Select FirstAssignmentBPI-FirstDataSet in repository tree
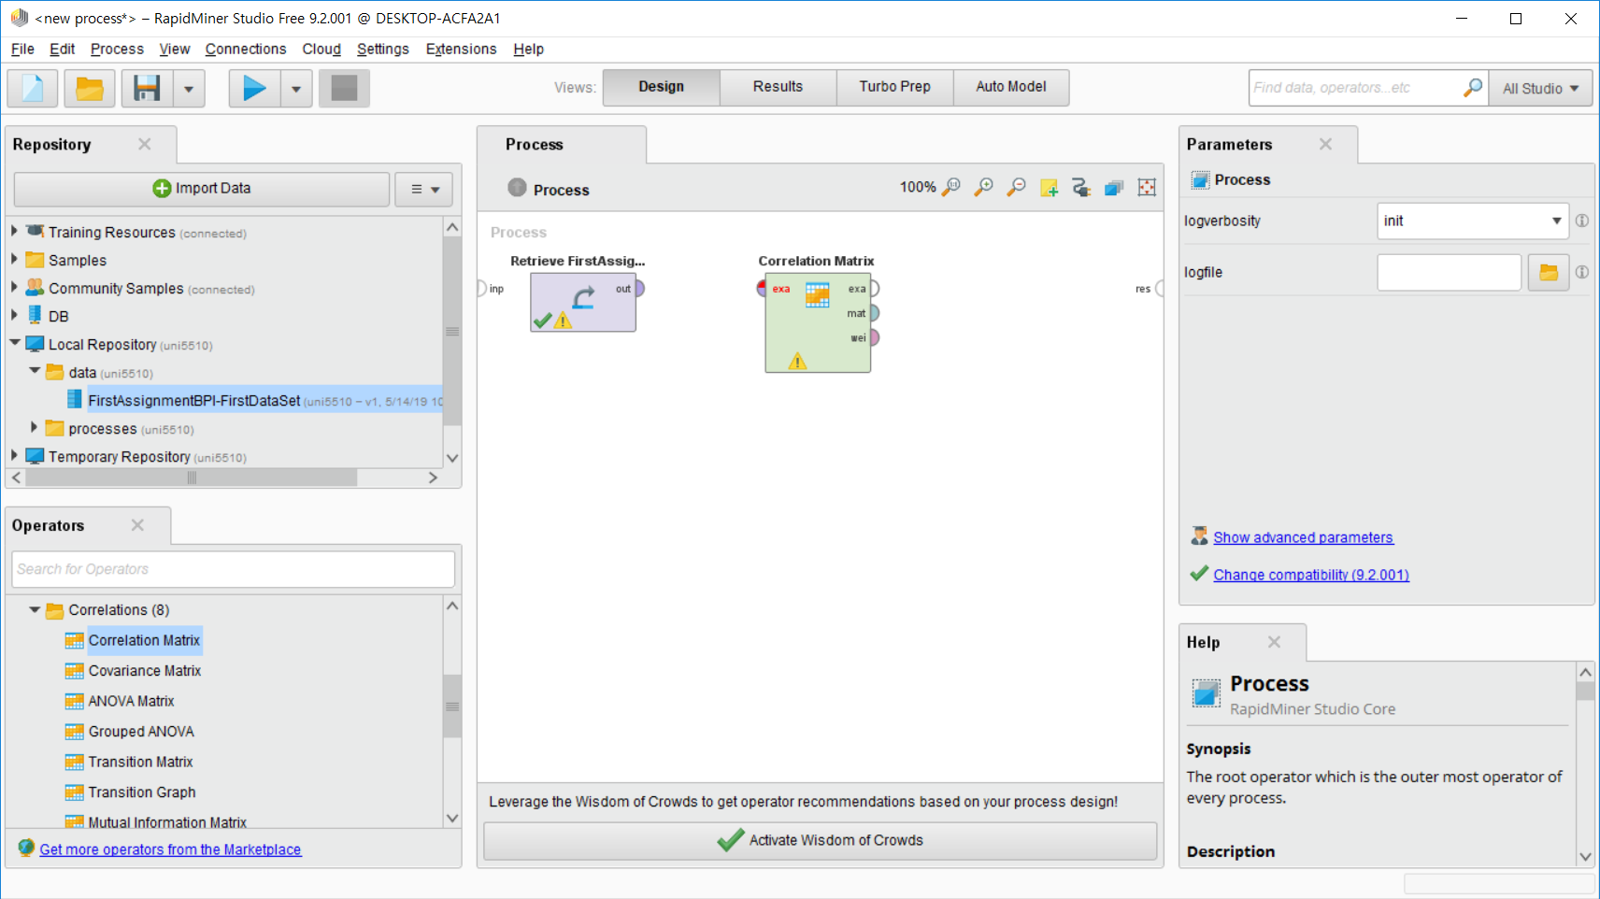Viewport: 1600px width, 899px height. (x=194, y=401)
